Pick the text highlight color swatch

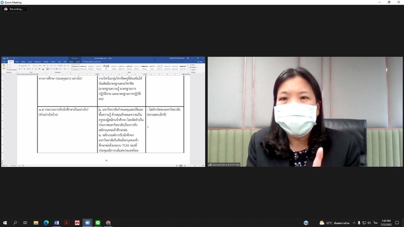39,69
